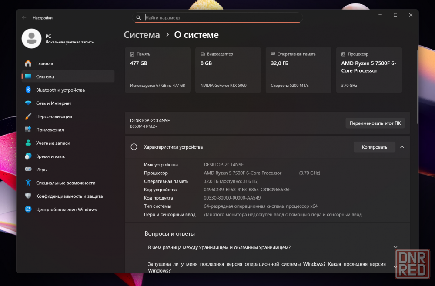The height and width of the screenshot is (286, 435).
Task: Open Приложения using its sidebar icon
Action: coord(28,130)
